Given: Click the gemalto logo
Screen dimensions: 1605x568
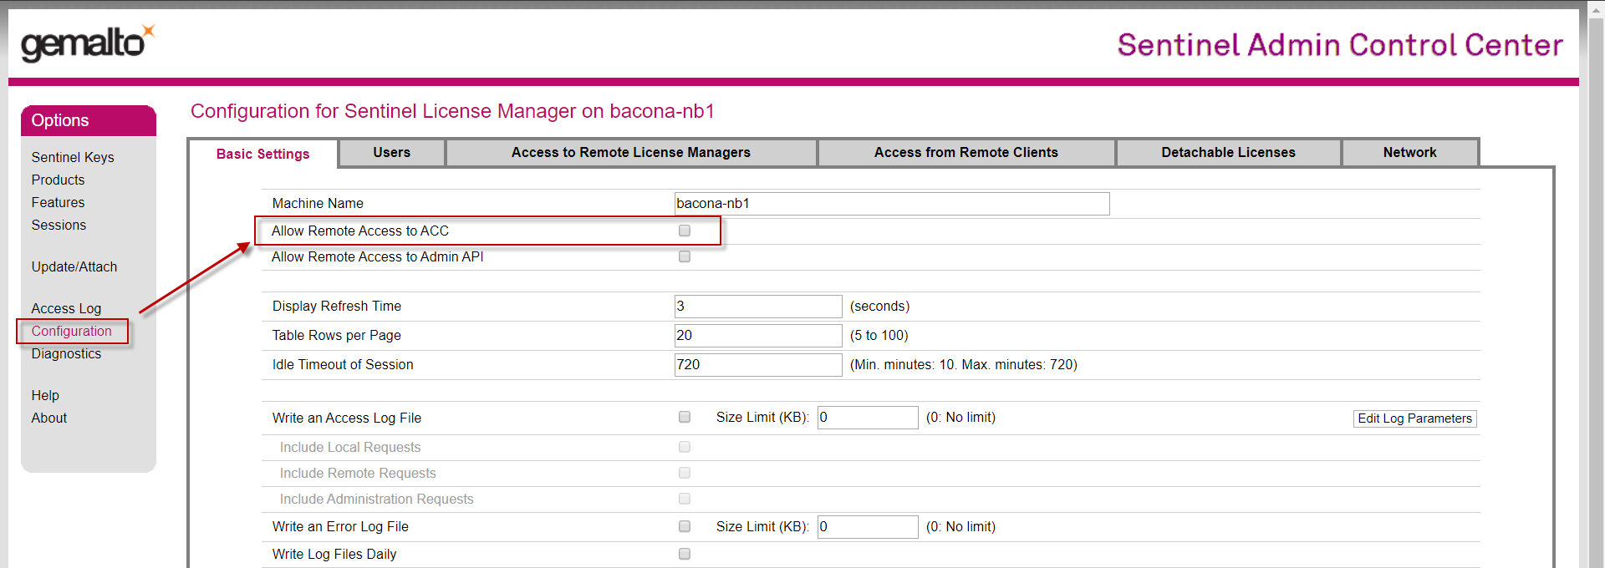Looking at the screenshot, I should (x=88, y=43).
